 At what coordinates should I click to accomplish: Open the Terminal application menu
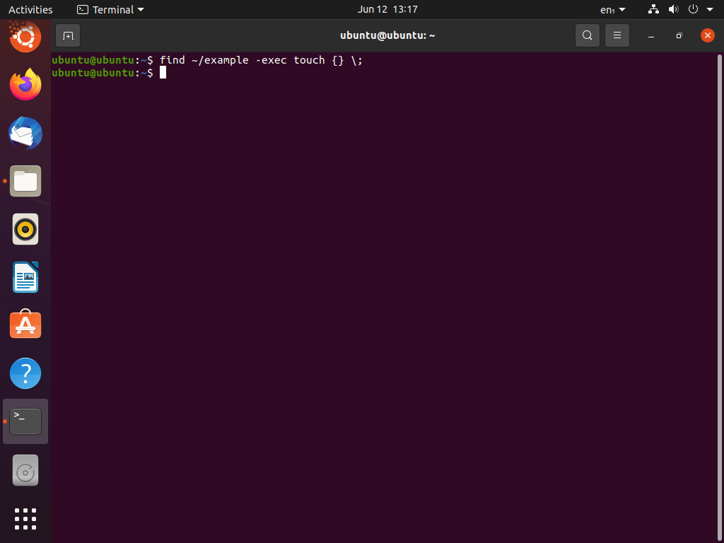(x=110, y=9)
